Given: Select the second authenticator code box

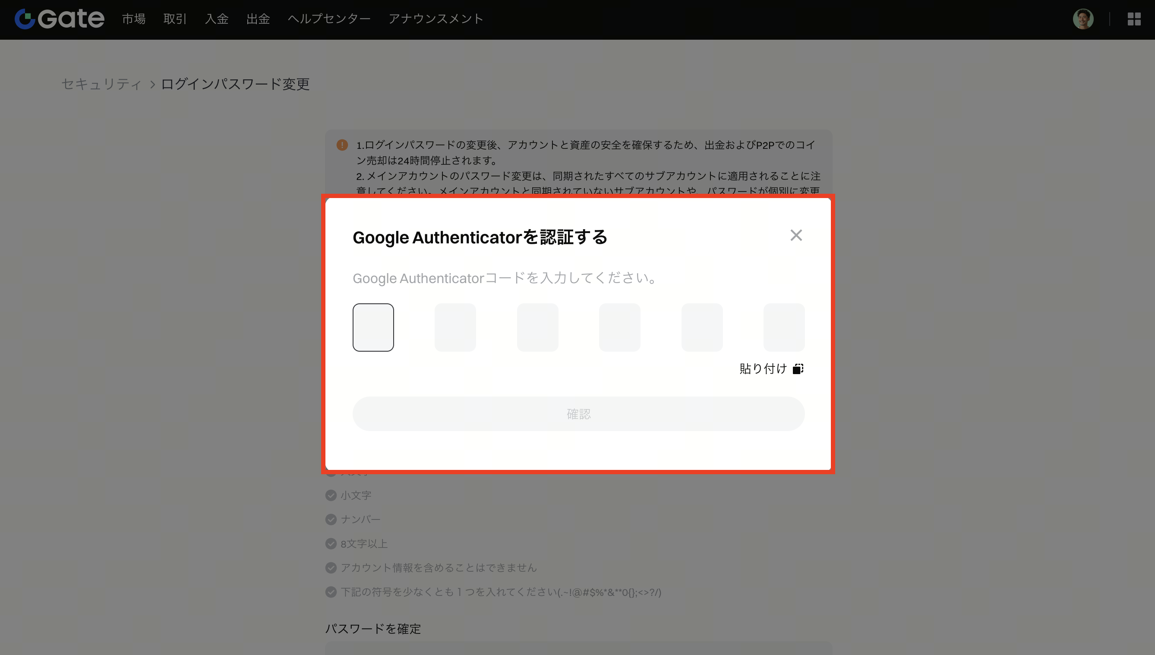Looking at the screenshot, I should point(455,327).
